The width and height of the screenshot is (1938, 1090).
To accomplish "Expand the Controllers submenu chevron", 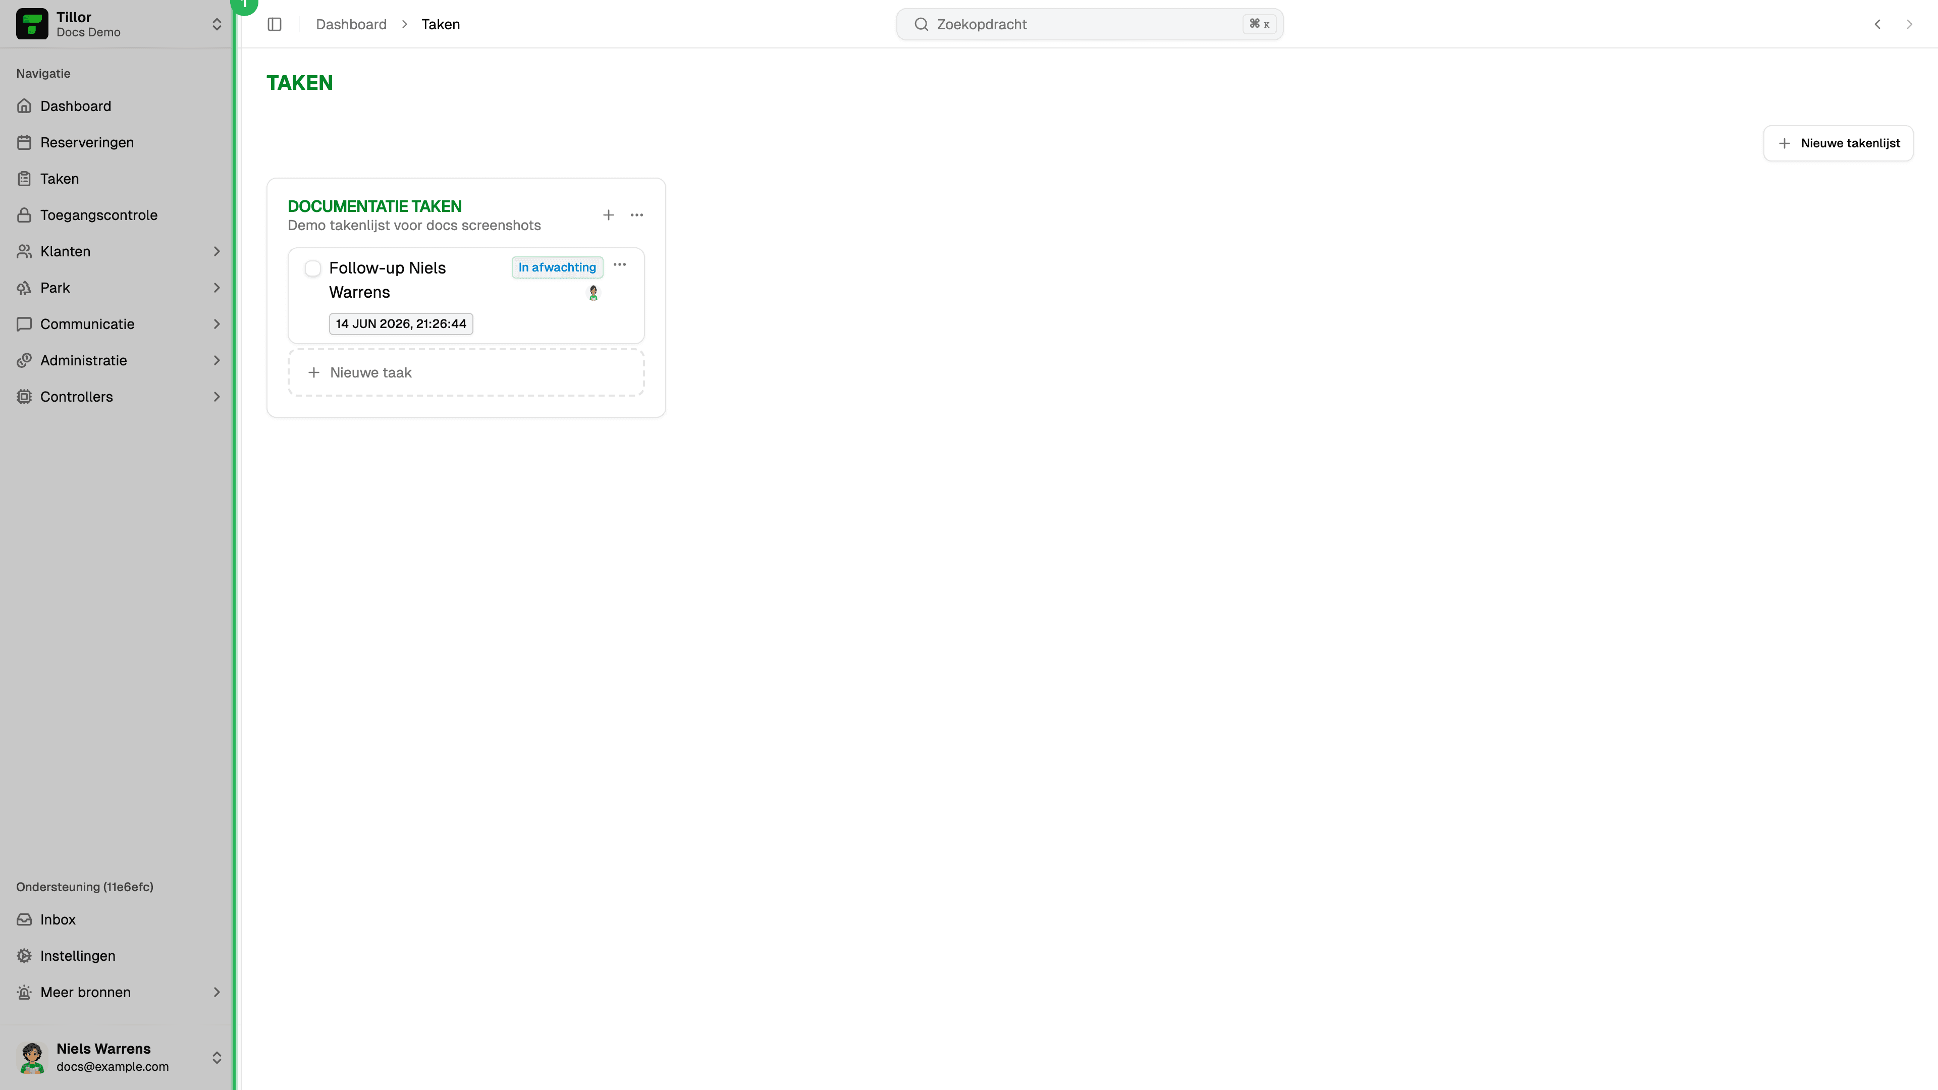I will [x=217, y=397].
